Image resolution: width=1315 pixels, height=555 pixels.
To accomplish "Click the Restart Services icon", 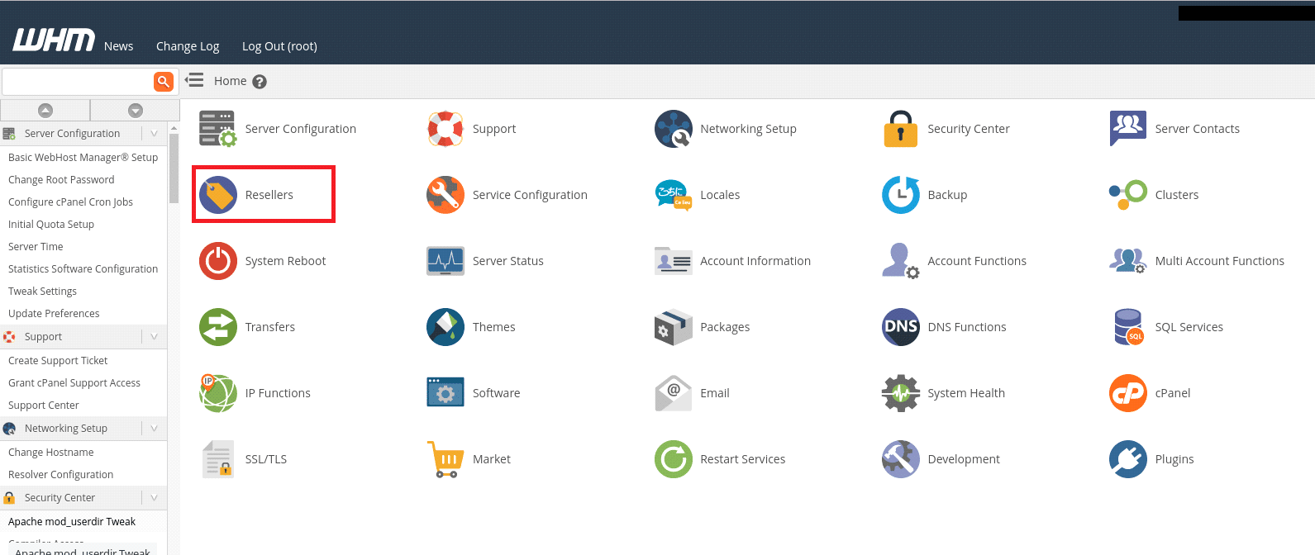I will point(673,459).
